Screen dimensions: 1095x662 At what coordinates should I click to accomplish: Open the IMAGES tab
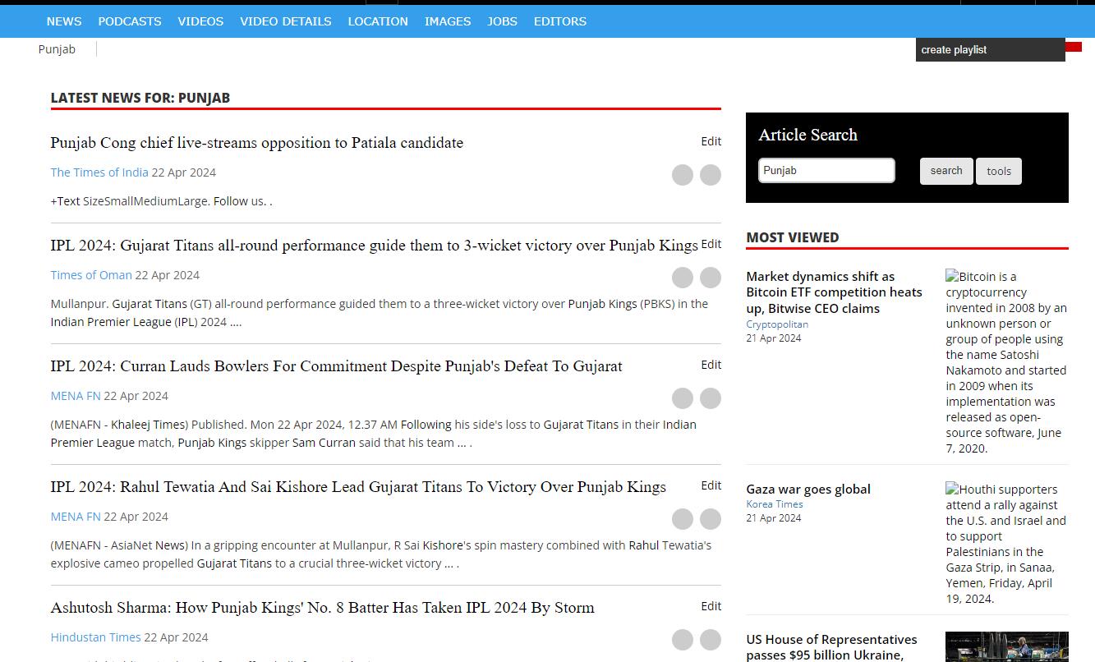(x=448, y=21)
